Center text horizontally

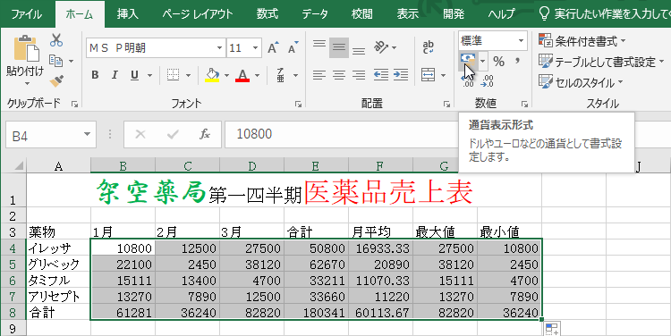[x=339, y=75]
